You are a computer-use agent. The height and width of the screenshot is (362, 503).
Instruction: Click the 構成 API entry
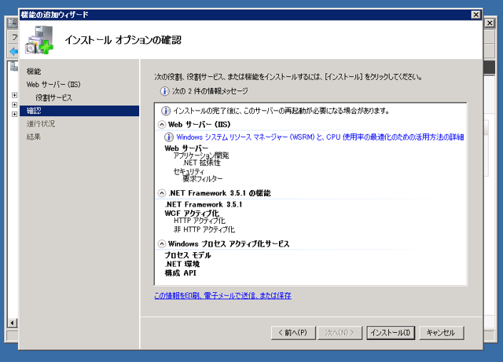[x=180, y=273]
